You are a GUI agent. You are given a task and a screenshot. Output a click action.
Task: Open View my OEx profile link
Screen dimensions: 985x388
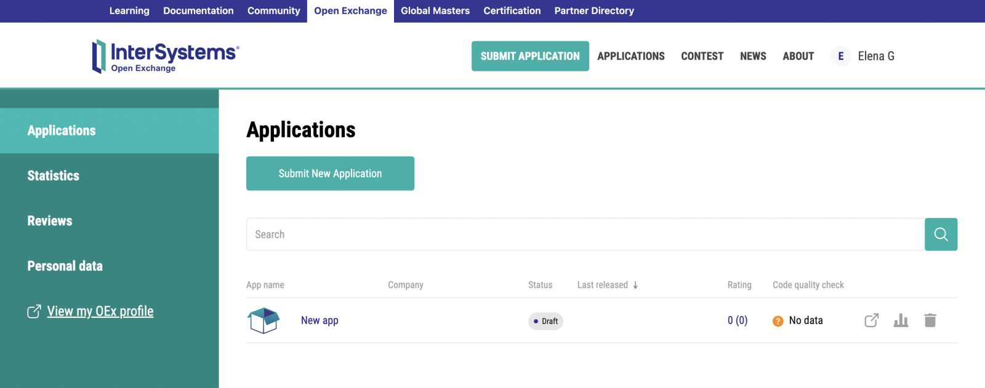click(100, 311)
